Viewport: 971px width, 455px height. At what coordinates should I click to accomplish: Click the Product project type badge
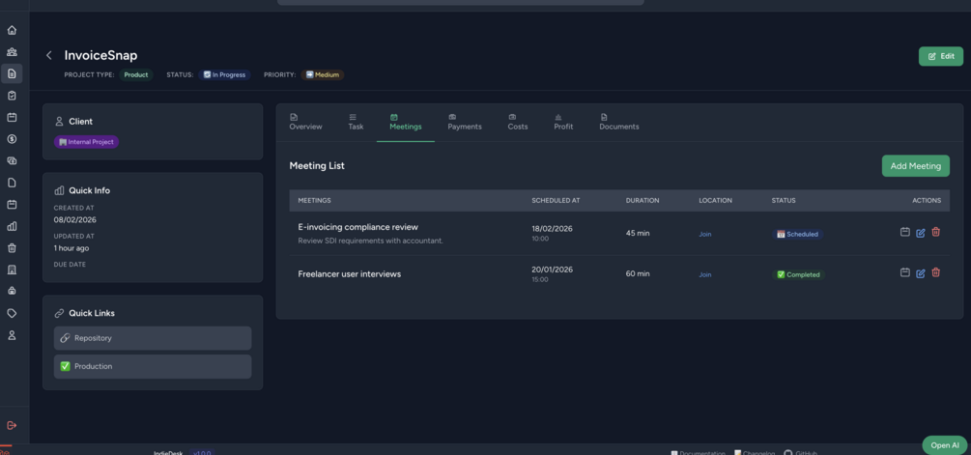tap(135, 75)
